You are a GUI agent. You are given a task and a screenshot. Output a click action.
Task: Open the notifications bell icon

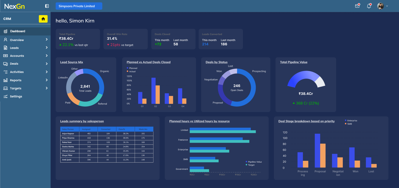tap(369, 6)
